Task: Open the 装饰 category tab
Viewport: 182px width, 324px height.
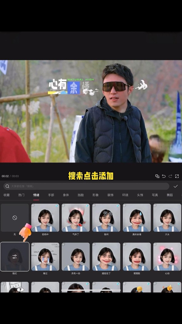Action: pyautogui.click(x=110, y=195)
